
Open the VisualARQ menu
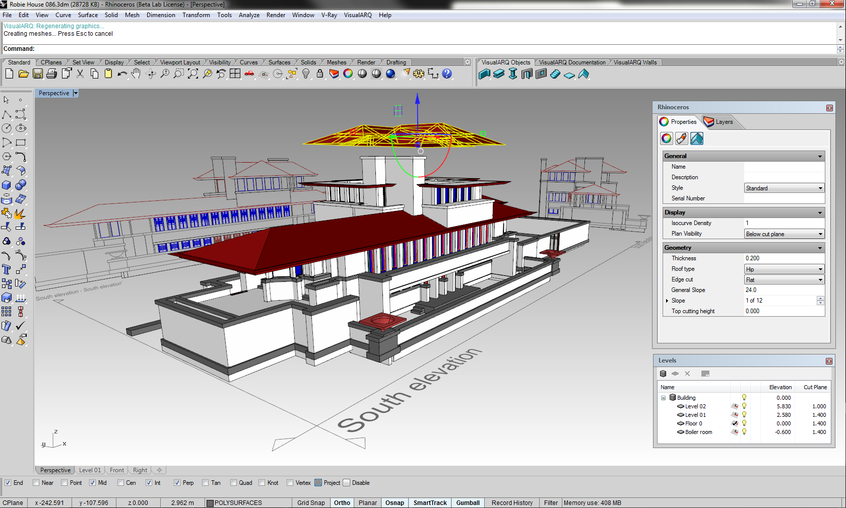point(358,15)
